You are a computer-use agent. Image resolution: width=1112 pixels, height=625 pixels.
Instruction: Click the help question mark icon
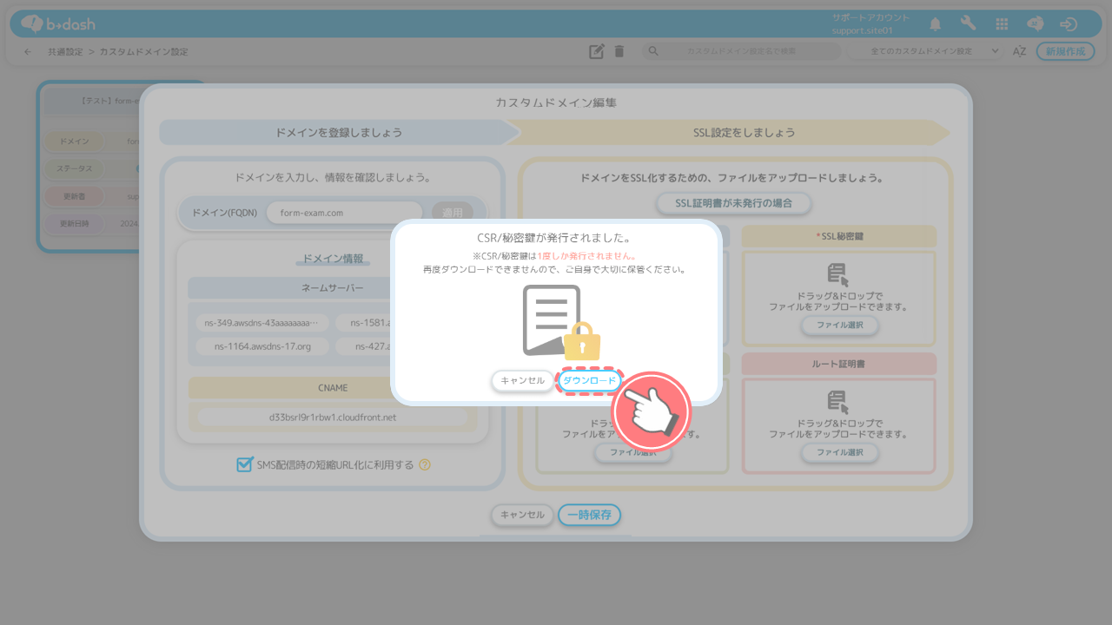point(425,464)
